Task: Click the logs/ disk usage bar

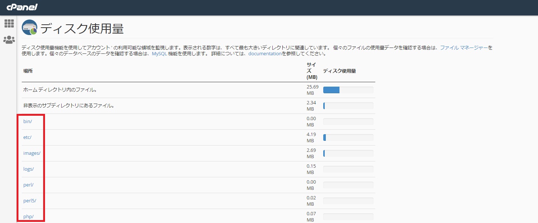Action: click(348, 169)
